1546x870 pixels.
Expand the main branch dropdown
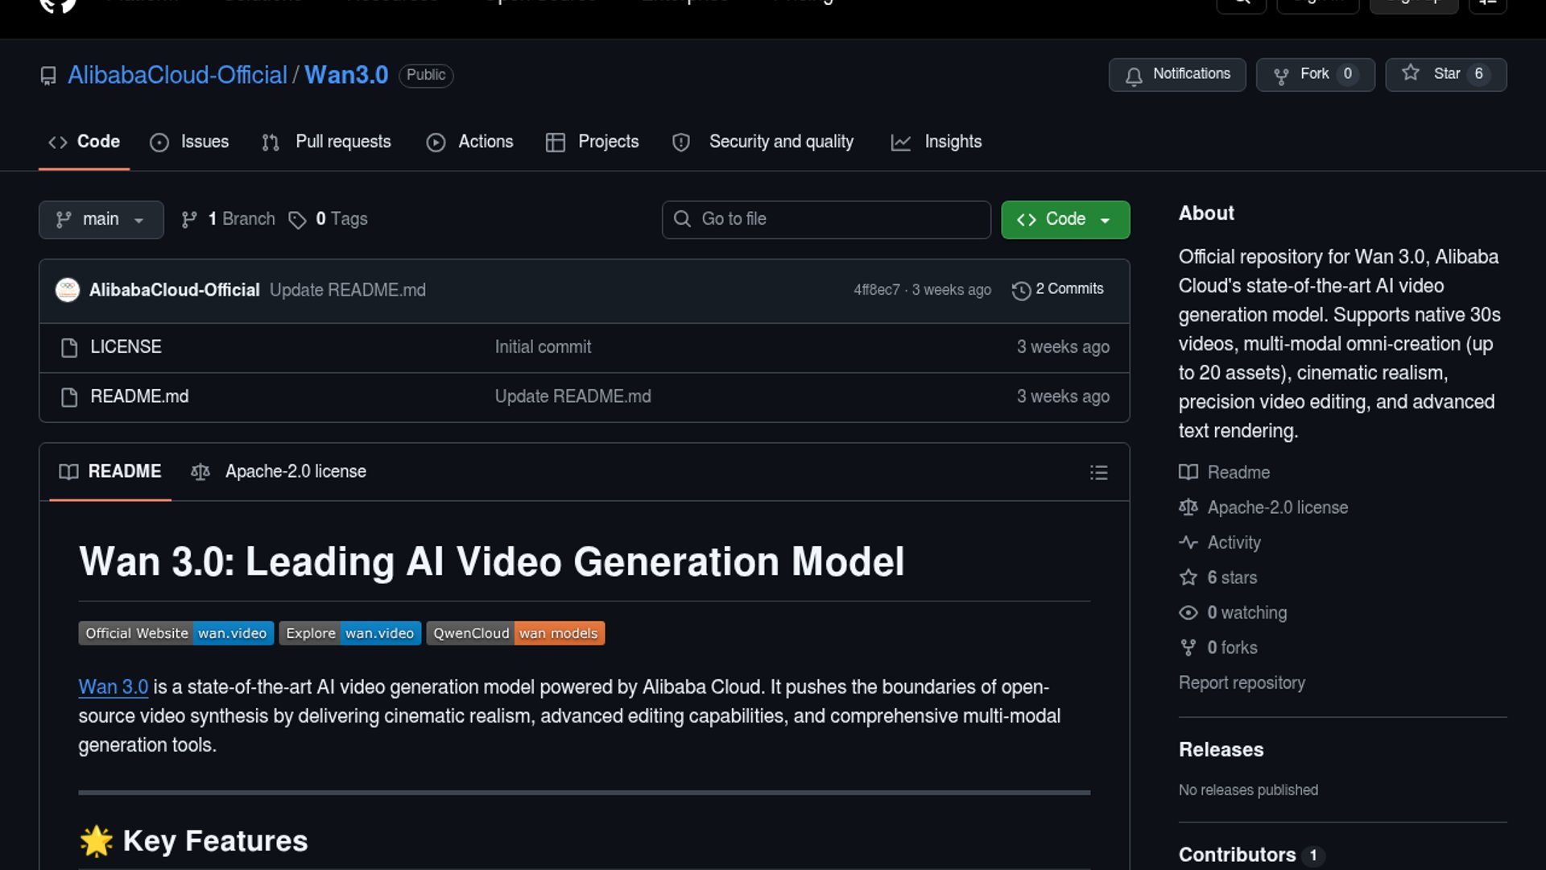coord(101,220)
